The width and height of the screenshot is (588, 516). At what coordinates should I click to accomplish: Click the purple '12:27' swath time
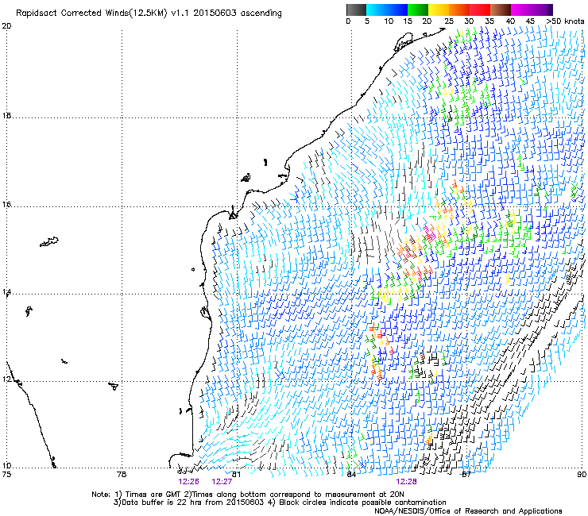(222, 482)
